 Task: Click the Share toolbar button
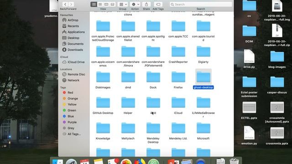[146, 4]
